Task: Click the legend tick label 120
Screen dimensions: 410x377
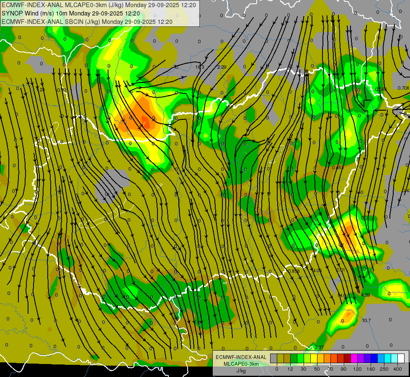Action: click(x=358, y=369)
